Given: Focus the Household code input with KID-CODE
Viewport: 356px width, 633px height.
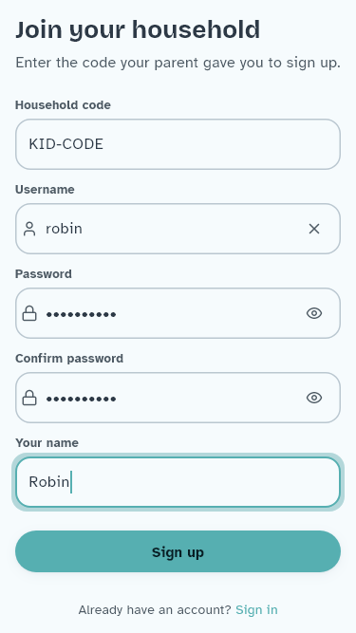Looking at the screenshot, I should 178,144.
